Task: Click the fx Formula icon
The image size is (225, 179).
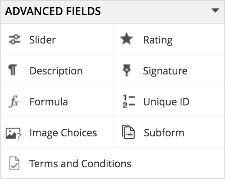Action: (x=14, y=102)
